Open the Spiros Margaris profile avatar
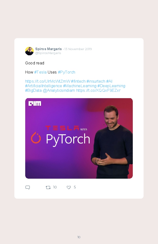The image size is (158, 244). click(x=29, y=51)
